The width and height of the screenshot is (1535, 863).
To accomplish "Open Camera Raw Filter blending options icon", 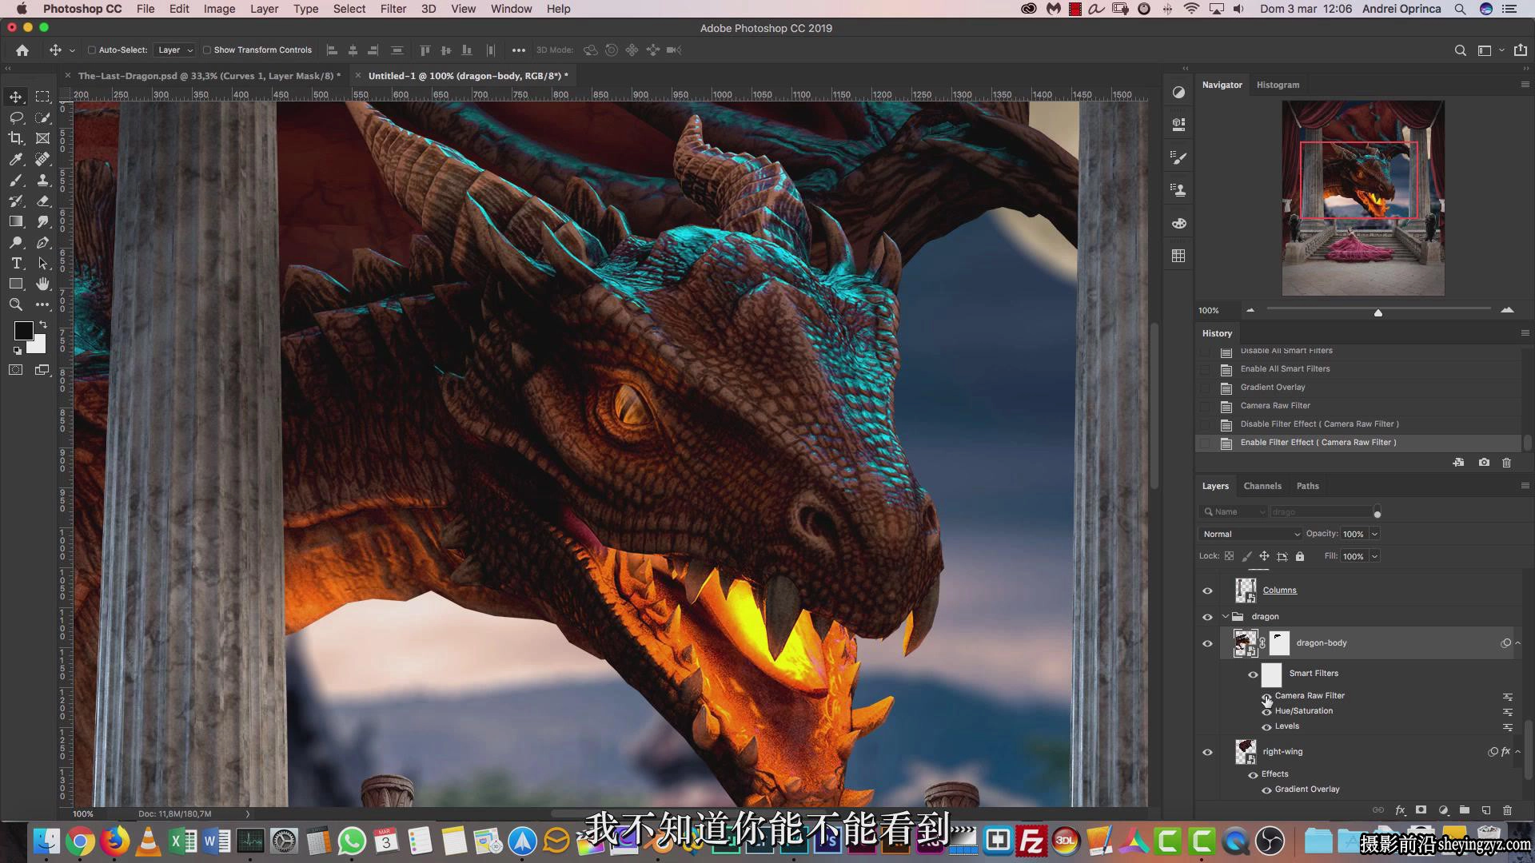I will [x=1507, y=697].
